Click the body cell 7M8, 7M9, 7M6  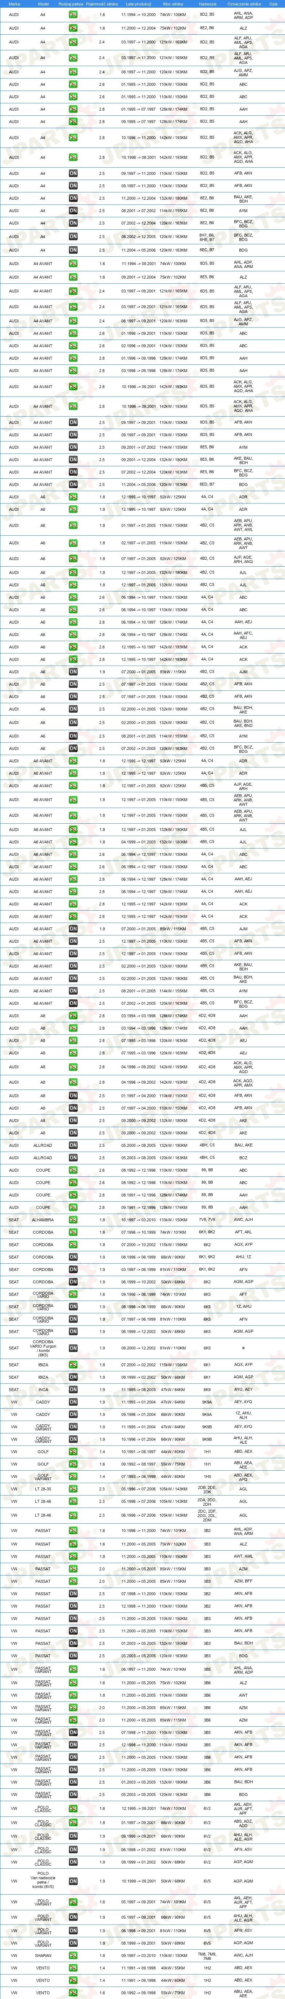pos(207,1956)
